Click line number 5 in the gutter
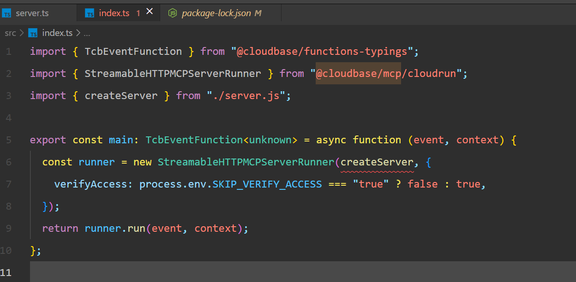This screenshot has width=576, height=282. [x=9, y=140]
